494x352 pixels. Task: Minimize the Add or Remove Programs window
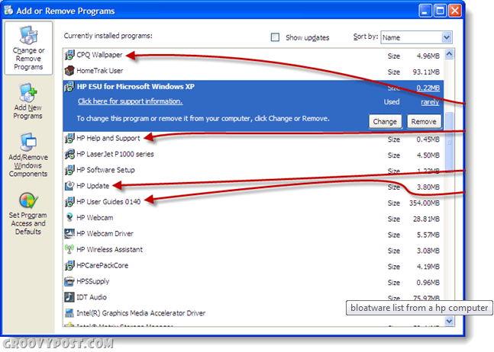[425, 11]
